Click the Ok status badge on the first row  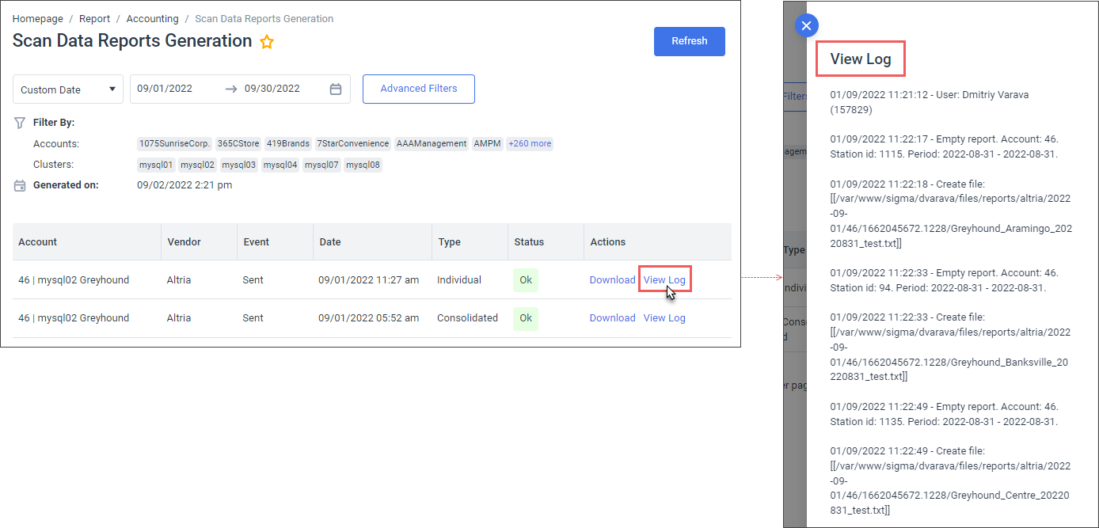coord(525,279)
